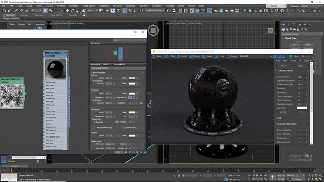The height and width of the screenshot is (182, 324).
Task: Click the Box button in Object Type
Action: click(x=295, y=45)
